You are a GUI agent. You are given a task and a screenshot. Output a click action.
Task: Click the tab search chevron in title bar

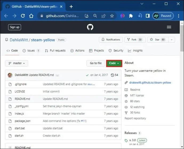142,4
